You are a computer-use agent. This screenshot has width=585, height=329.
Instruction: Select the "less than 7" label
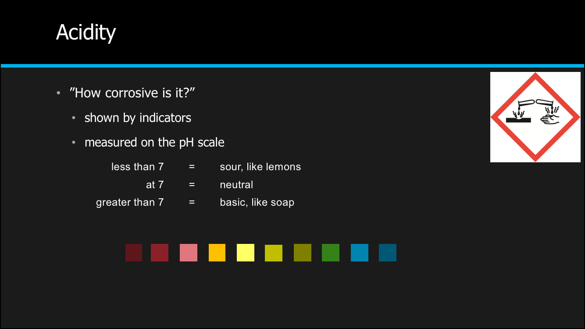137,167
